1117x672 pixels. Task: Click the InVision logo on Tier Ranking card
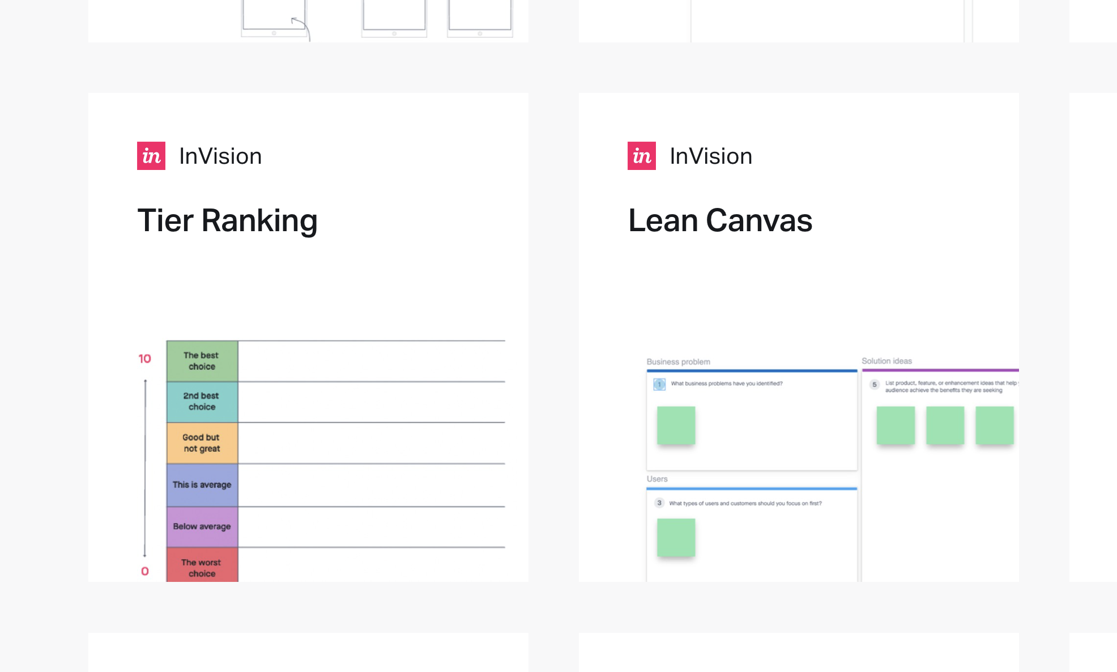click(x=151, y=156)
